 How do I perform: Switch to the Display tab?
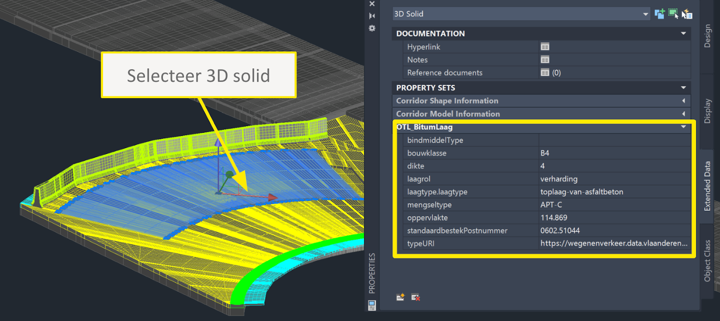pyautogui.click(x=707, y=111)
